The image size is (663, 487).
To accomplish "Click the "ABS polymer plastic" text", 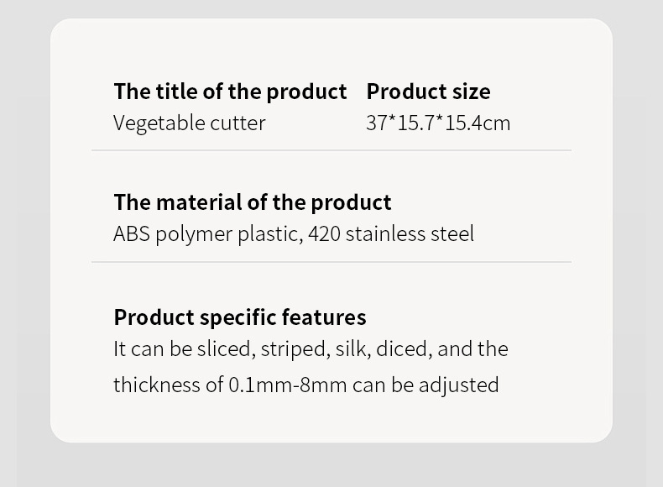I will pos(206,233).
